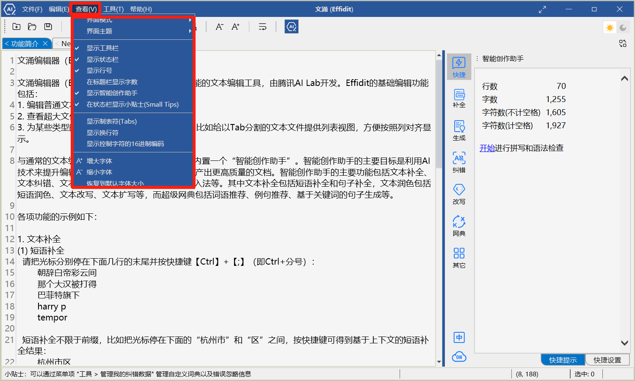Screen dimensions: 635x381
Task: Uncheck 显示状态栏 in the view menu
Action: (x=133, y=59)
